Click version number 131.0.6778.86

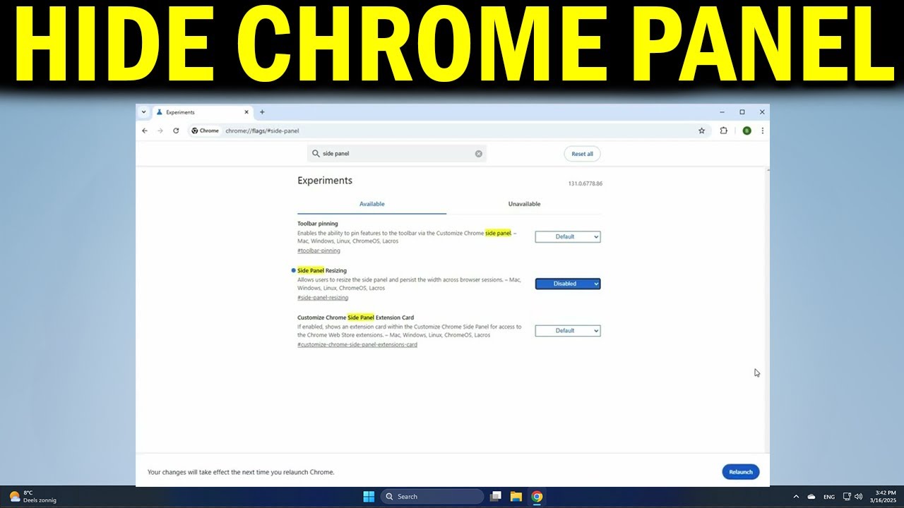pos(585,183)
